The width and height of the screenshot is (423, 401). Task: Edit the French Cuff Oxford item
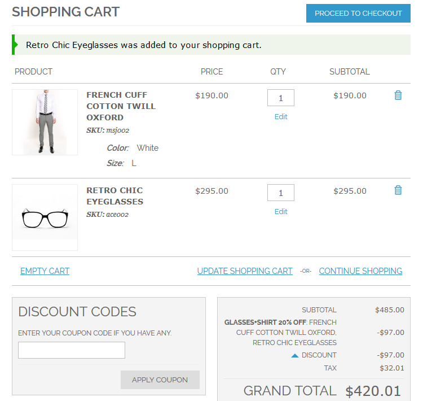[x=281, y=117]
